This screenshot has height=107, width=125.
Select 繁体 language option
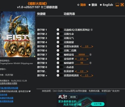pyautogui.click(x=93, y=5)
